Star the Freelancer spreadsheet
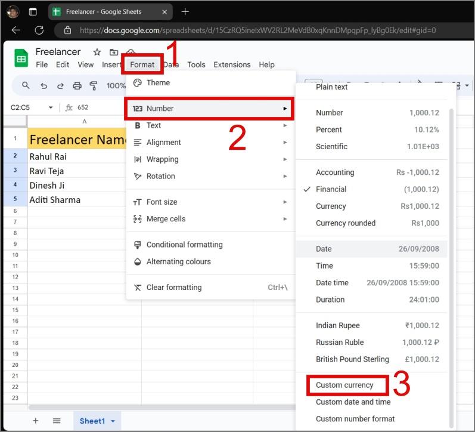The height and width of the screenshot is (432, 475). point(97,52)
